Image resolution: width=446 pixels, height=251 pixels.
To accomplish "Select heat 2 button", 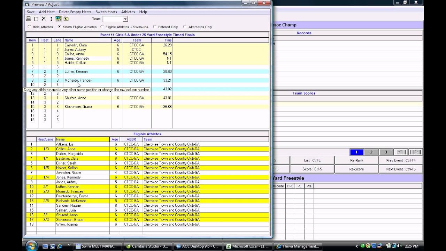I will click(x=371, y=152).
